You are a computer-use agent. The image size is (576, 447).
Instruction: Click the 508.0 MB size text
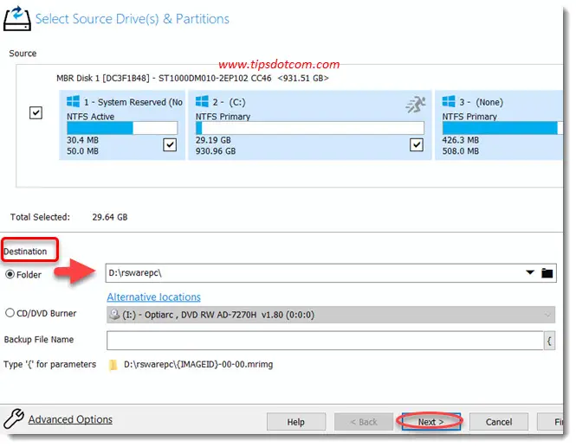tap(460, 151)
